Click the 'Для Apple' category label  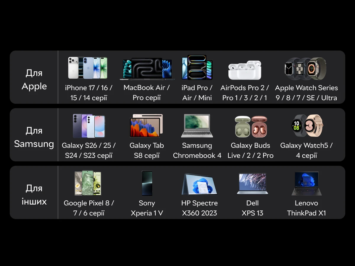(x=34, y=80)
